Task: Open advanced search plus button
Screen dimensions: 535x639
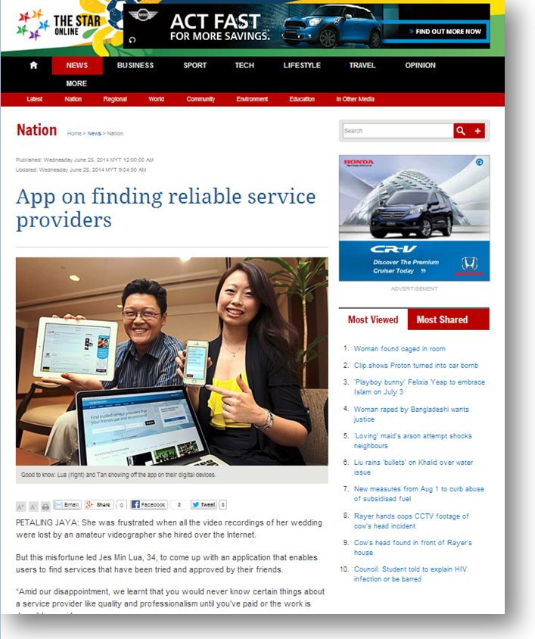Action: (477, 131)
